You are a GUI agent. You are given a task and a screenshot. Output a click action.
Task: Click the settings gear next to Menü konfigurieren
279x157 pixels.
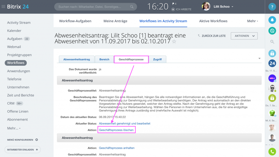pyautogui.click(x=37, y=140)
